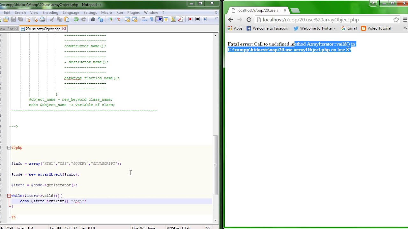Open the Settings menu
The image size is (408, 229).
coord(90,12)
